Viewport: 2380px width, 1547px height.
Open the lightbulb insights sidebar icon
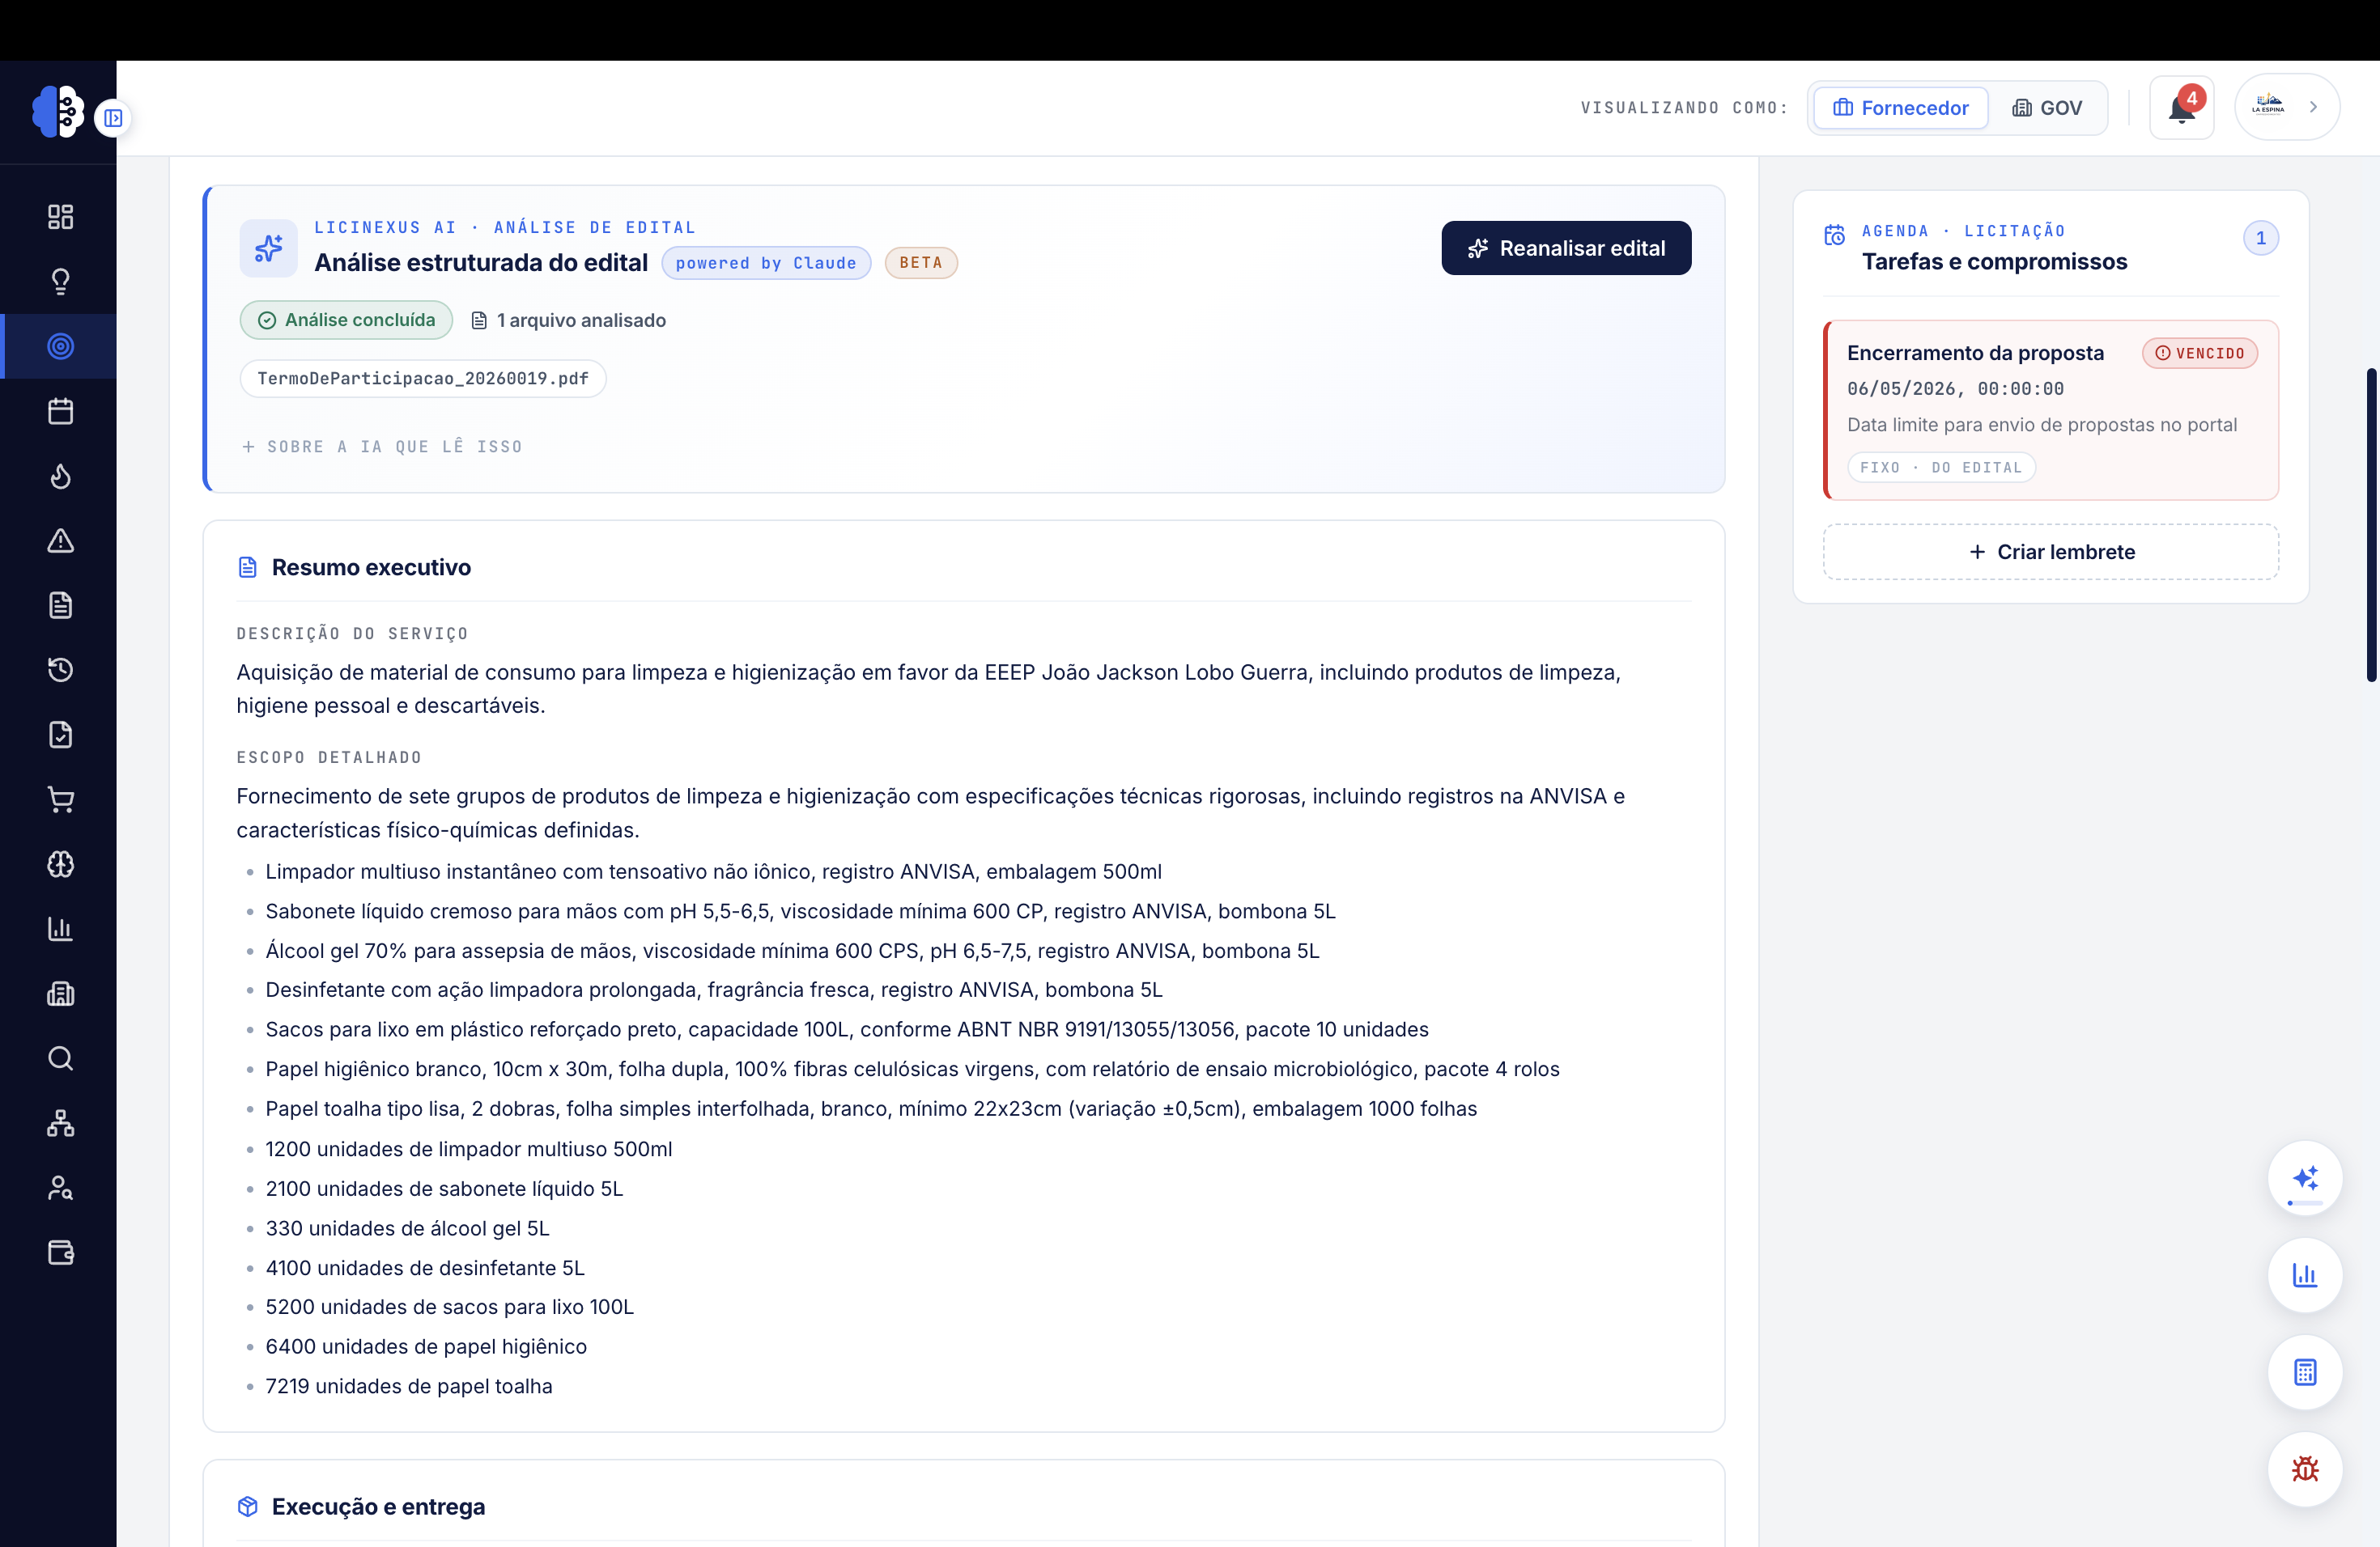[60, 282]
